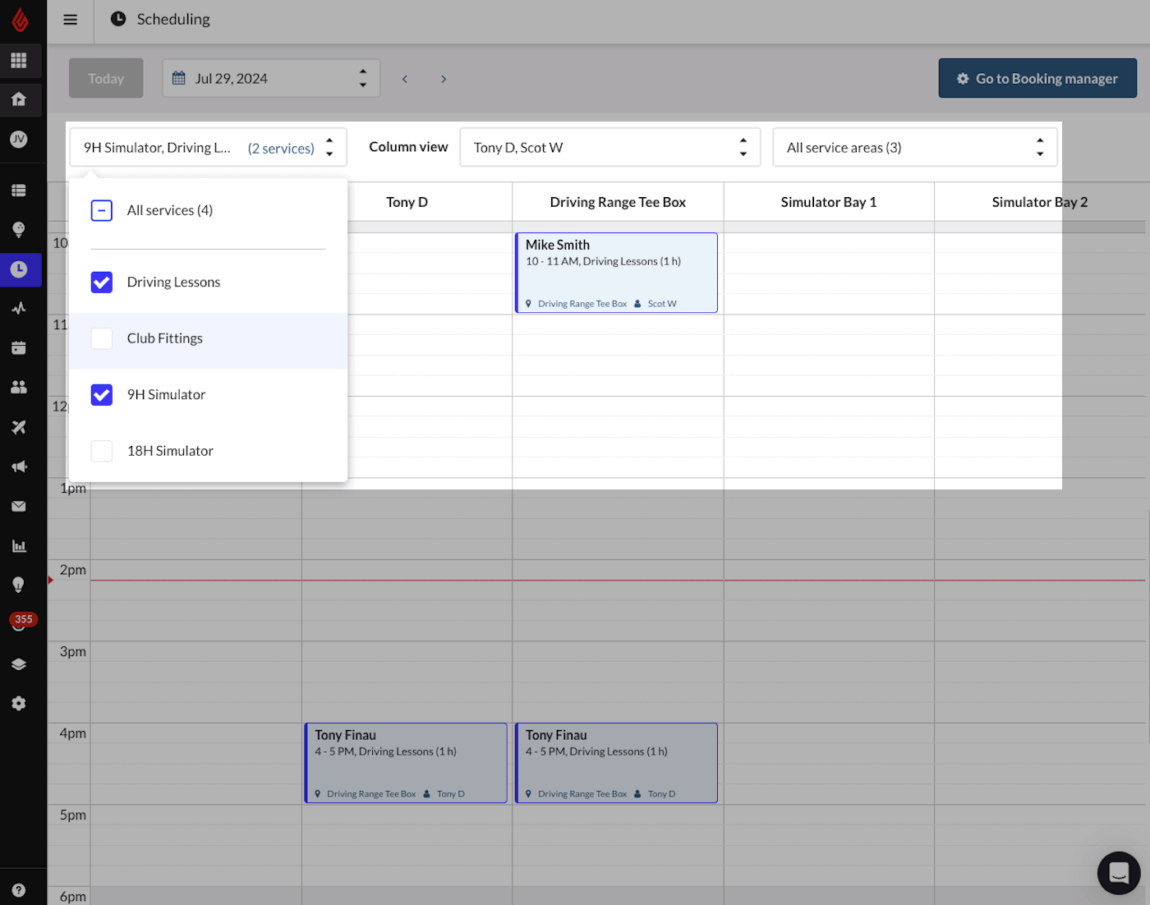The image size is (1150, 905).
Task: Click the Tony D column header
Action: tap(407, 202)
